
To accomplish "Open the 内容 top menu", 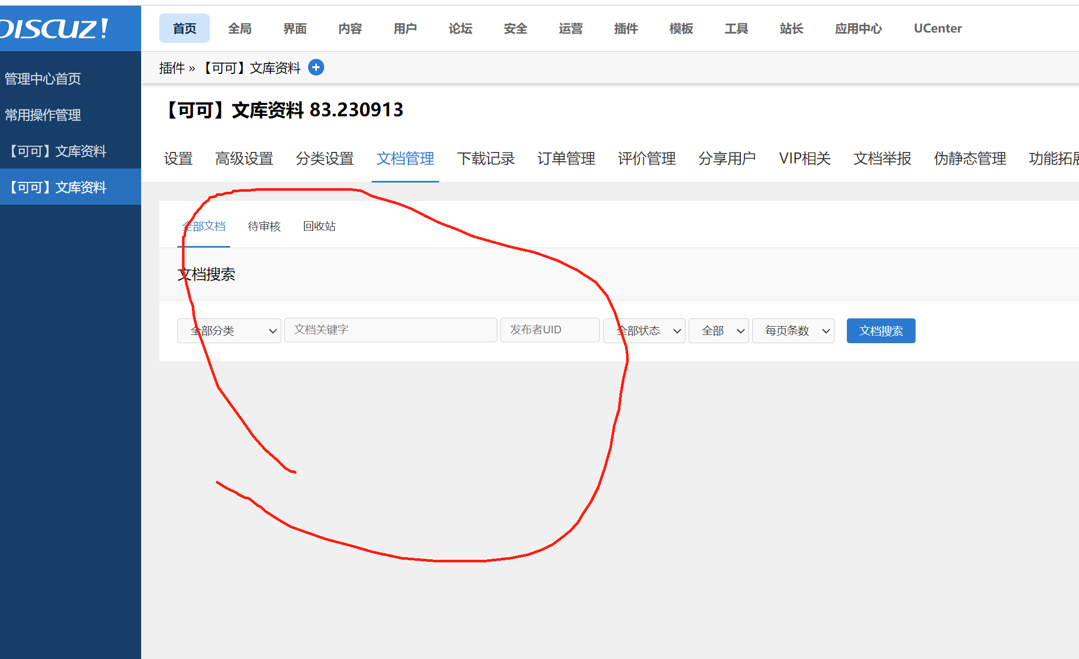I will (350, 28).
